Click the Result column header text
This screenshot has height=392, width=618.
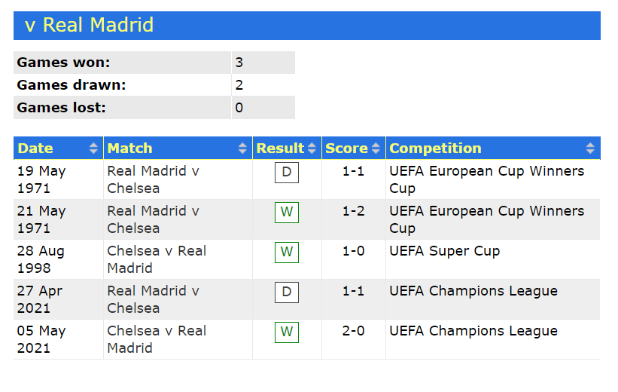[x=280, y=149]
